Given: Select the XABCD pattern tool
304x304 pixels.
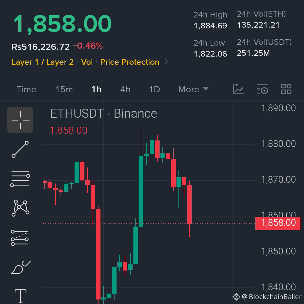Looking at the screenshot, I should point(20,208).
